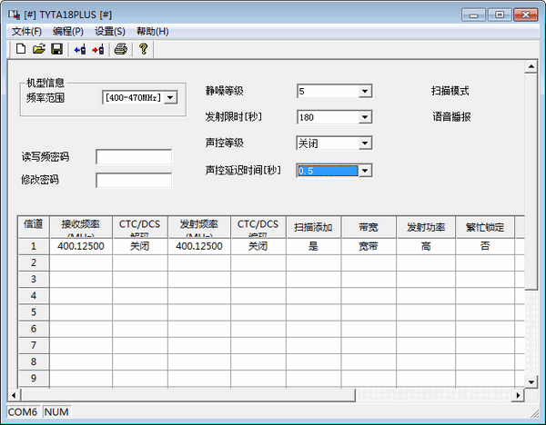
Task: Open the 帮助(H) menu
Action: point(152,31)
